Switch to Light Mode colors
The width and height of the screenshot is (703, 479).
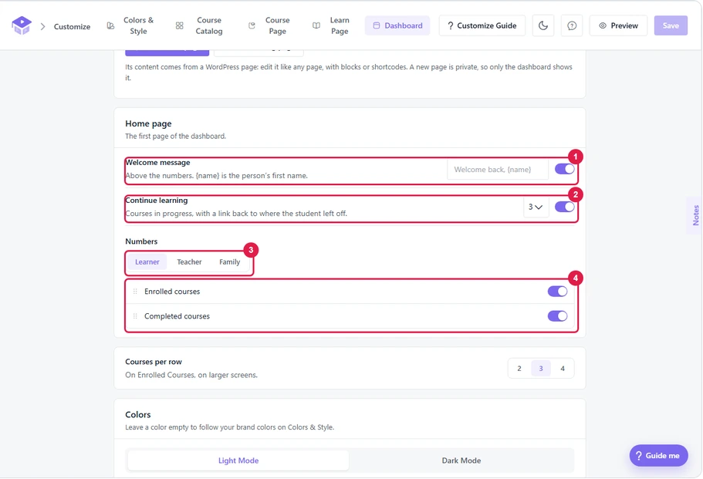tap(238, 460)
